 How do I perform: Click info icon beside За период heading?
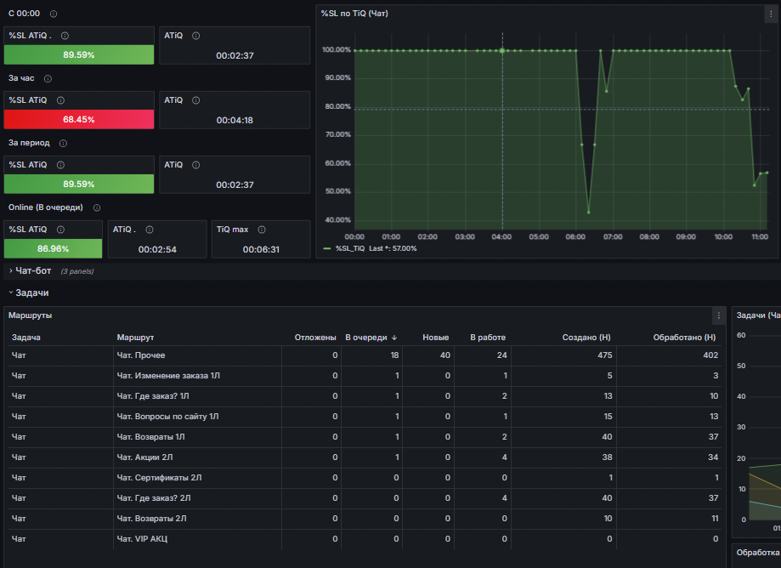point(63,144)
